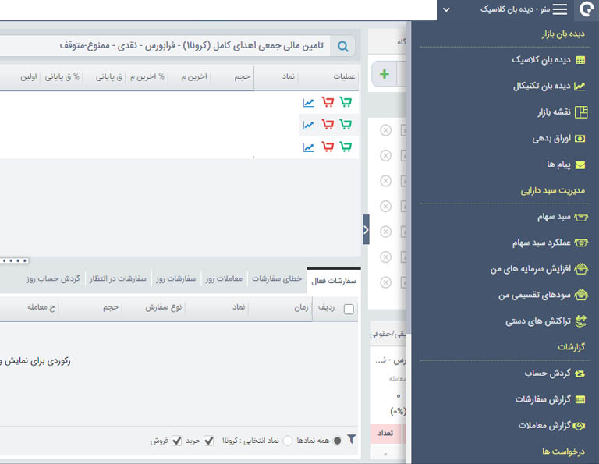The height and width of the screenshot is (464, 599).
Task: Click the search magnifier icon
Action: tap(343, 47)
